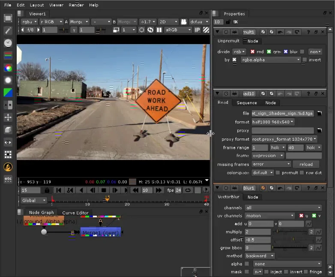Screen dimensions: 335x277
Task: Open the Layout menu
Action: [x=37, y=5]
